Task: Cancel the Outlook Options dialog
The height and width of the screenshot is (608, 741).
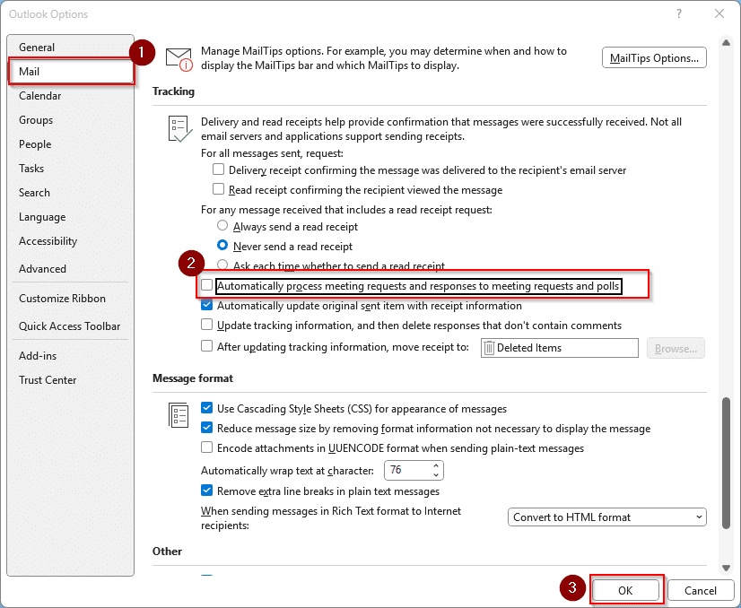Action: tap(701, 591)
